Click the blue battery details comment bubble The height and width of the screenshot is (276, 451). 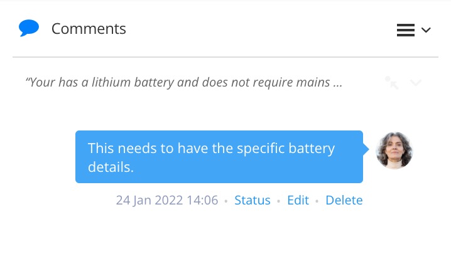pos(219,157)
